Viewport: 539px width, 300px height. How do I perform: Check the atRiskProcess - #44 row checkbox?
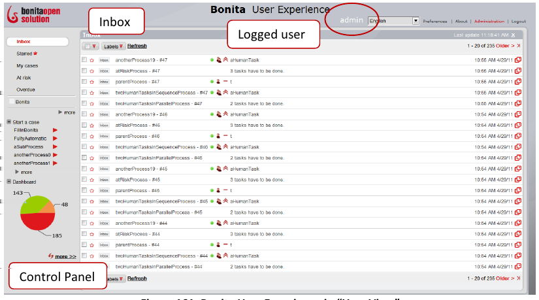(x=84, y=233)
